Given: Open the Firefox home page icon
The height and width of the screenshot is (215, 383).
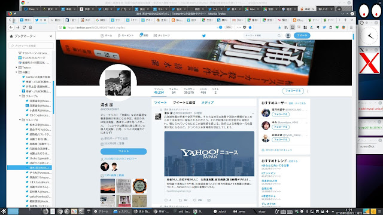Looking at the screenshot, I should [31, 27].
